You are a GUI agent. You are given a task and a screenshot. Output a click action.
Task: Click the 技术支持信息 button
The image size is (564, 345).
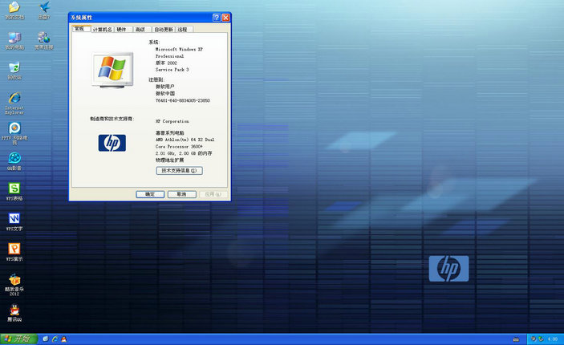[179, 171]
